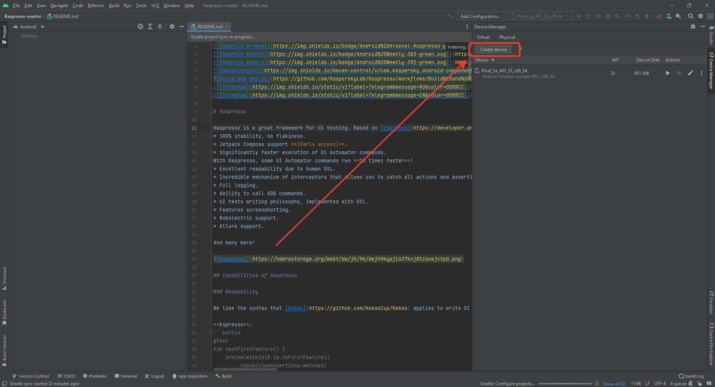715x387 pixels.
Task: Open LF line separator selector
Action: [648, 384]
